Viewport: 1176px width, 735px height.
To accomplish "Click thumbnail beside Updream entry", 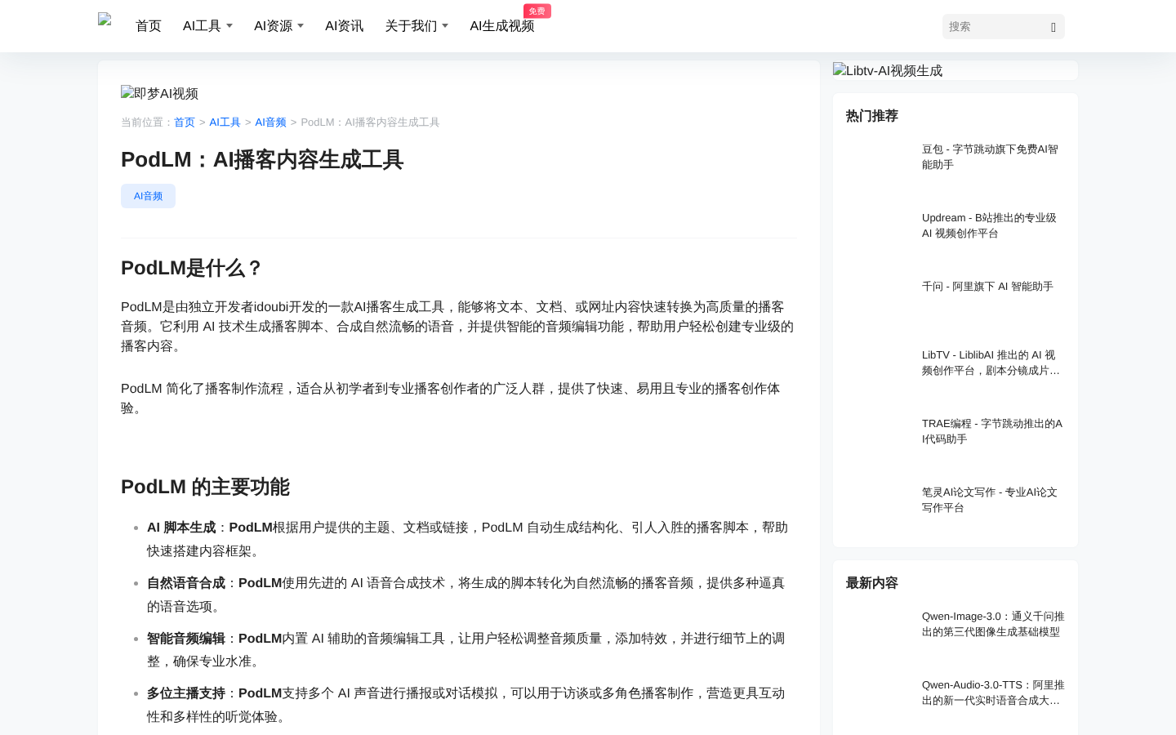I will click(x=879, y=234).
